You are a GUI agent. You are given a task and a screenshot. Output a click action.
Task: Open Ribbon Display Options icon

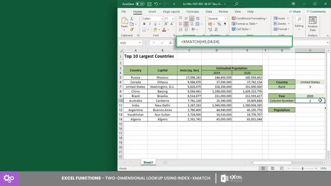click(293, 4)
